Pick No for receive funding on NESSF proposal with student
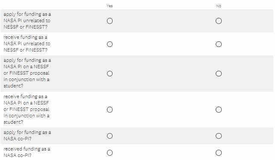The height and width of the screenshot is (160, 275). click(x=219, y=110)
